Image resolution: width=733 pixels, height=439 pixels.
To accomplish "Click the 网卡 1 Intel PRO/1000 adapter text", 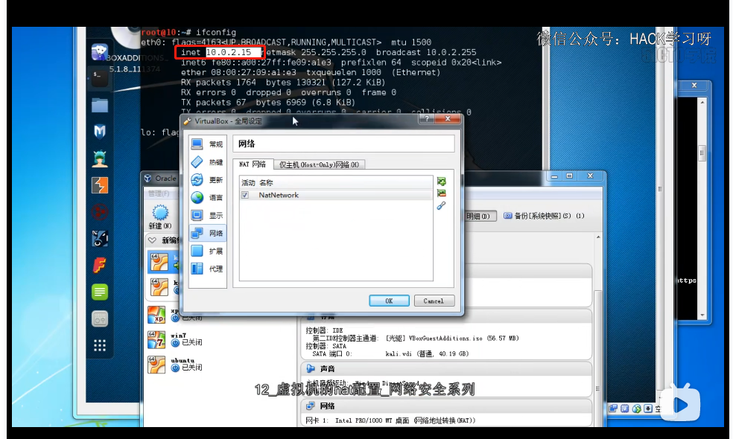I will tap(390, 420).
